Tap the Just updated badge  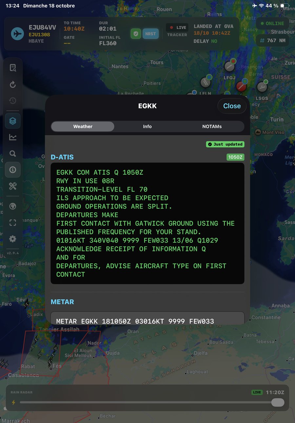coord(225,144)
